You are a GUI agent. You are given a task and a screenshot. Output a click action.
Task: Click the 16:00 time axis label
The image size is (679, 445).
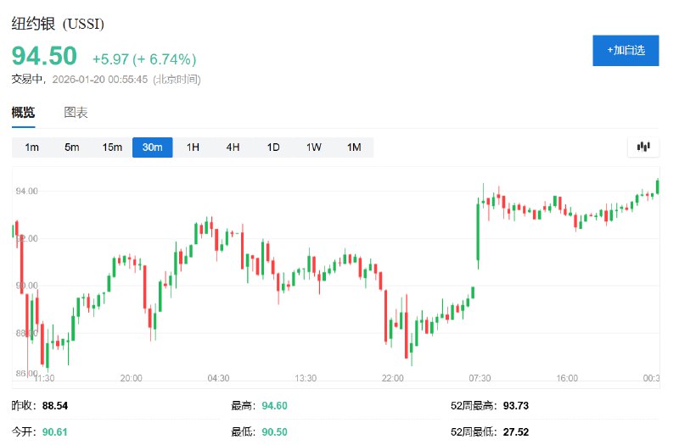pyautogui.click(x=567, y=378)
